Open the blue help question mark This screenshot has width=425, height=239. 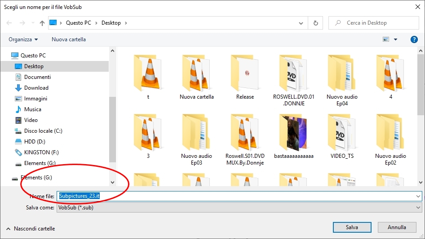coord(414,39)
